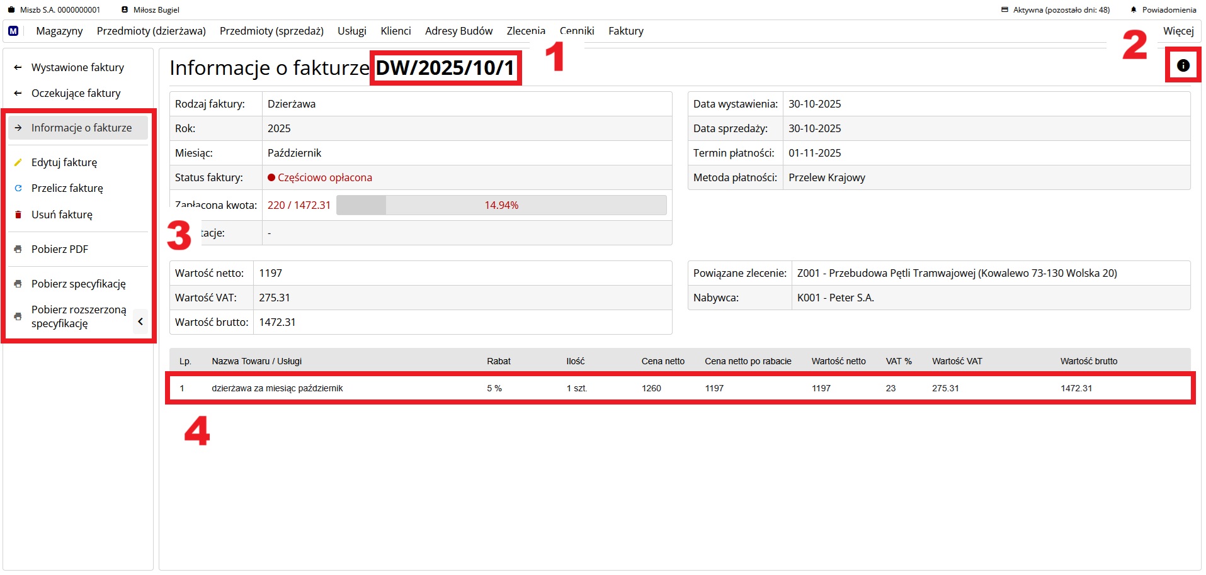Open the Magazyny menu item
Screen dimensions: 1206x575
59,31
